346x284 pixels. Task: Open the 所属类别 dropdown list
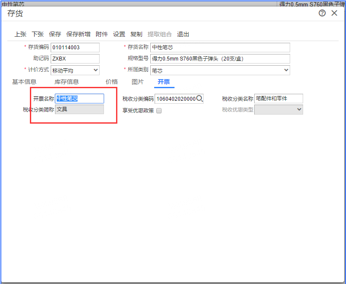(286, 70)
